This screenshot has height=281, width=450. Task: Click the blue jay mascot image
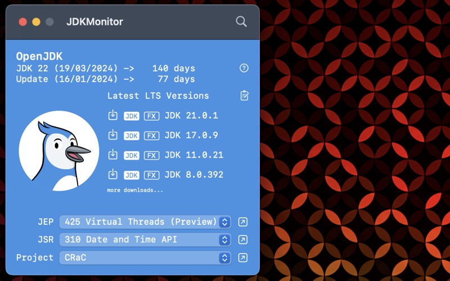coord(59,151)
